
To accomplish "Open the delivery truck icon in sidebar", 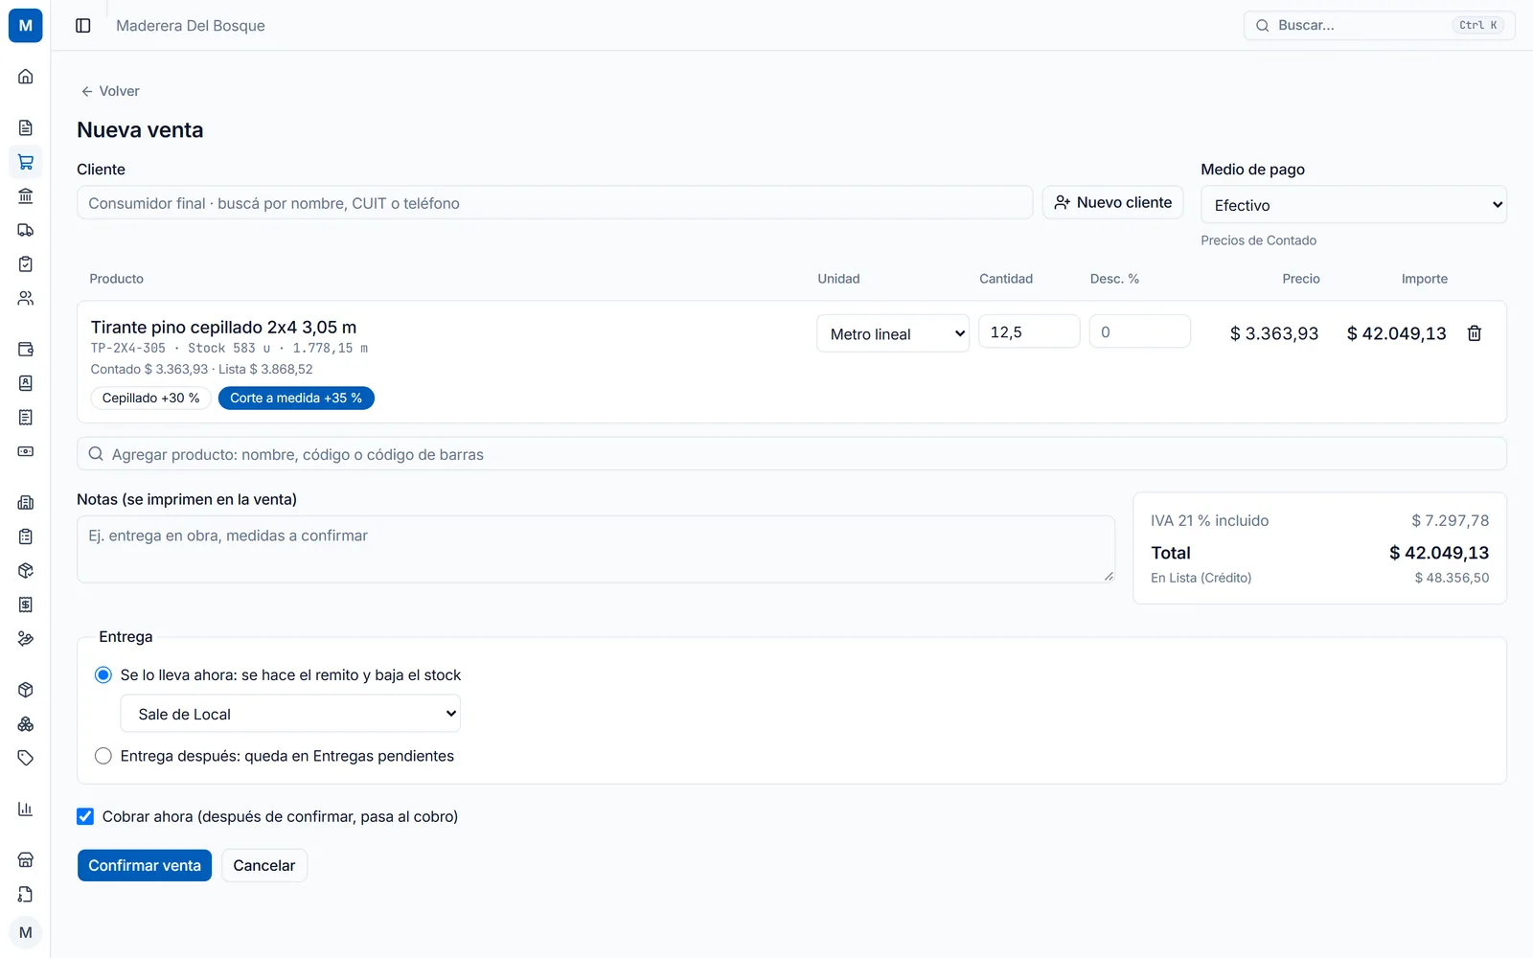I will [26, 230].
